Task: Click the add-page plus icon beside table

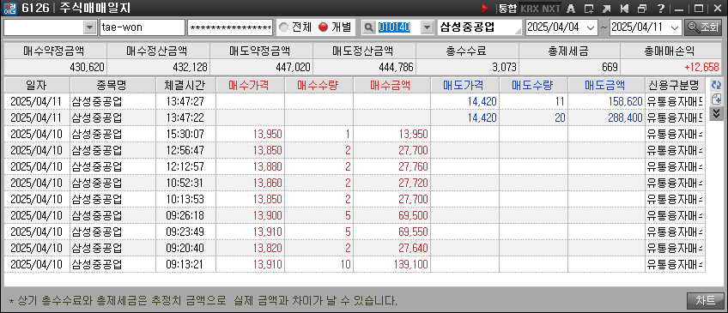Action: pos(716,99)
